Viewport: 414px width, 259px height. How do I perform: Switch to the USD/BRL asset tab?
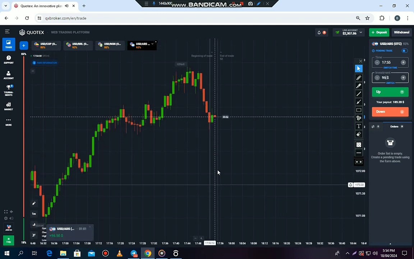[78, 45]
